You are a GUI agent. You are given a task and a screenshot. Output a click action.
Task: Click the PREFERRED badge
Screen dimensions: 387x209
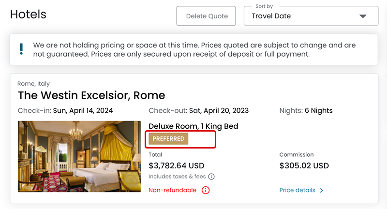coord(168,139)
